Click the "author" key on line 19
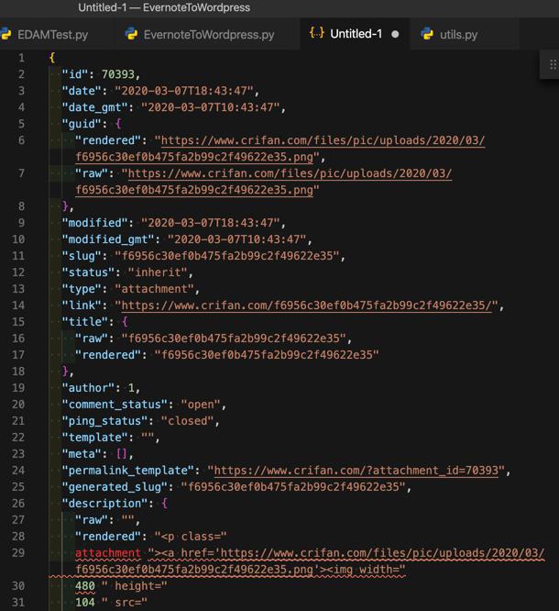The height and width of the screenshot is (611, 559). coord(91,388)
